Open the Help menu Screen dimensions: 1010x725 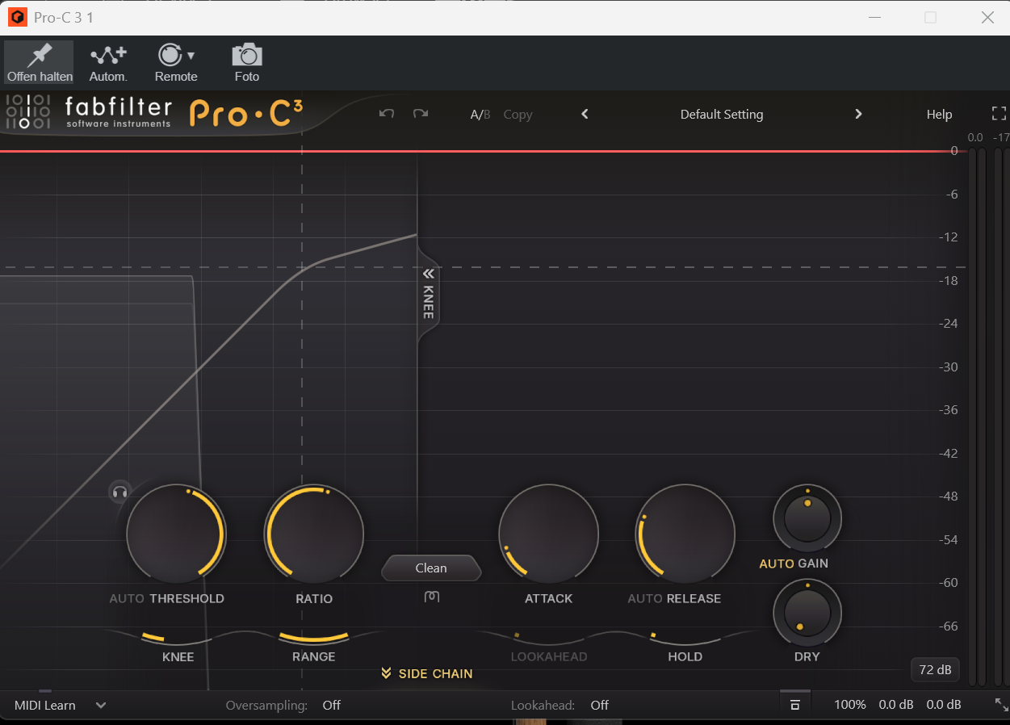939,115
